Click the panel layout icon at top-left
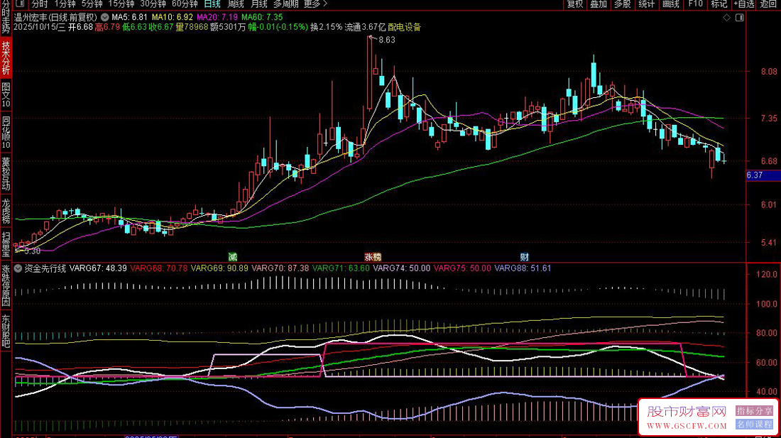 tap(19, 4)
